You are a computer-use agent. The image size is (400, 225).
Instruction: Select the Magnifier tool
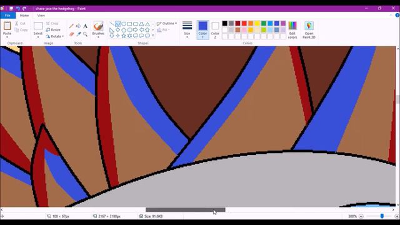[85, 34]
